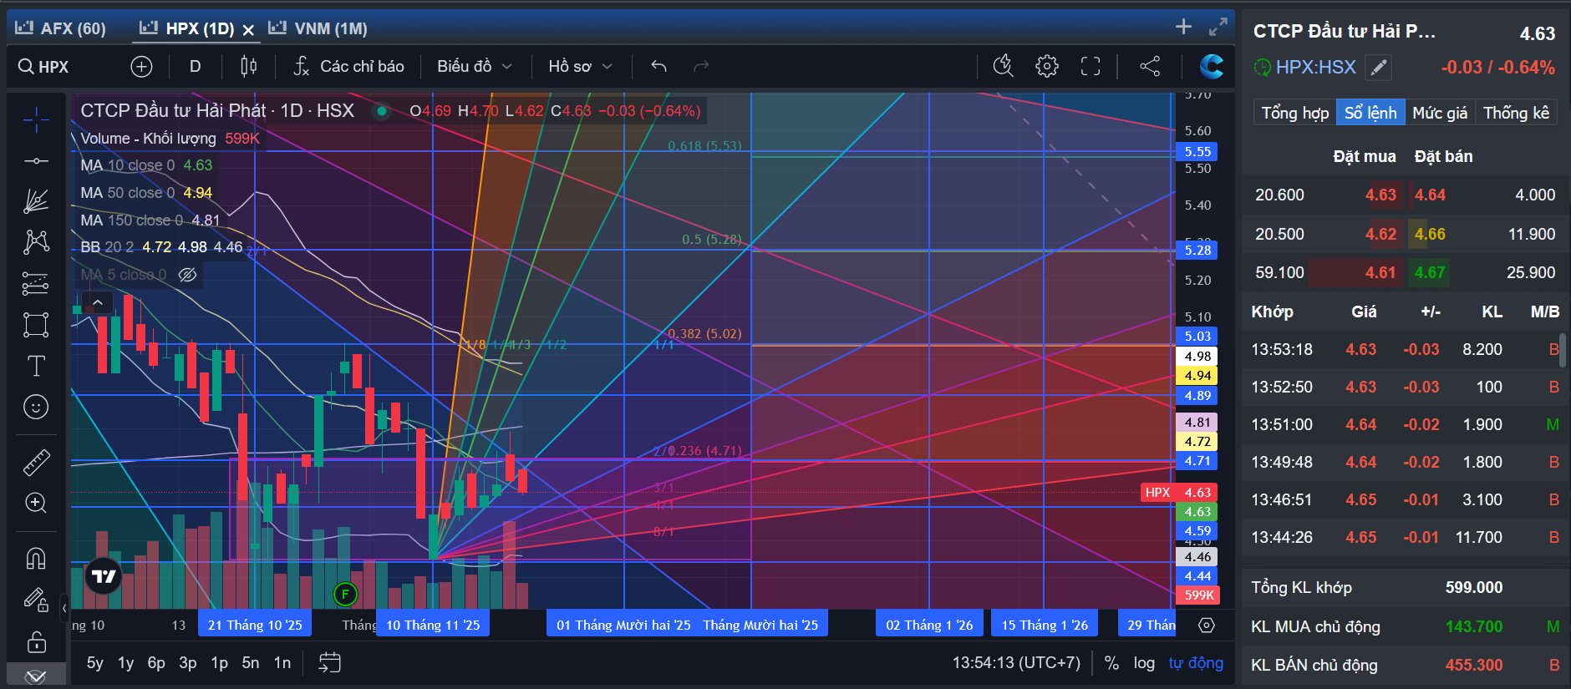Collapse the left drawing toolbar arrow

pyautogui.click(x=64, y=608)
